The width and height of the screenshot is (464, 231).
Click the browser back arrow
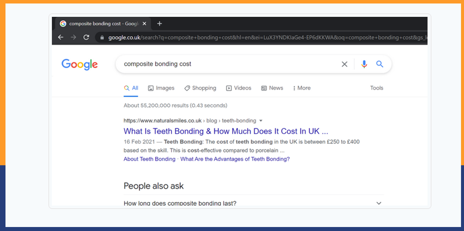coord(61,37)
